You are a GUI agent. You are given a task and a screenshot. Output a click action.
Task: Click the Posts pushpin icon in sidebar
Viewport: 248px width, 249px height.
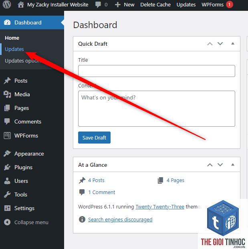[7, 81]
